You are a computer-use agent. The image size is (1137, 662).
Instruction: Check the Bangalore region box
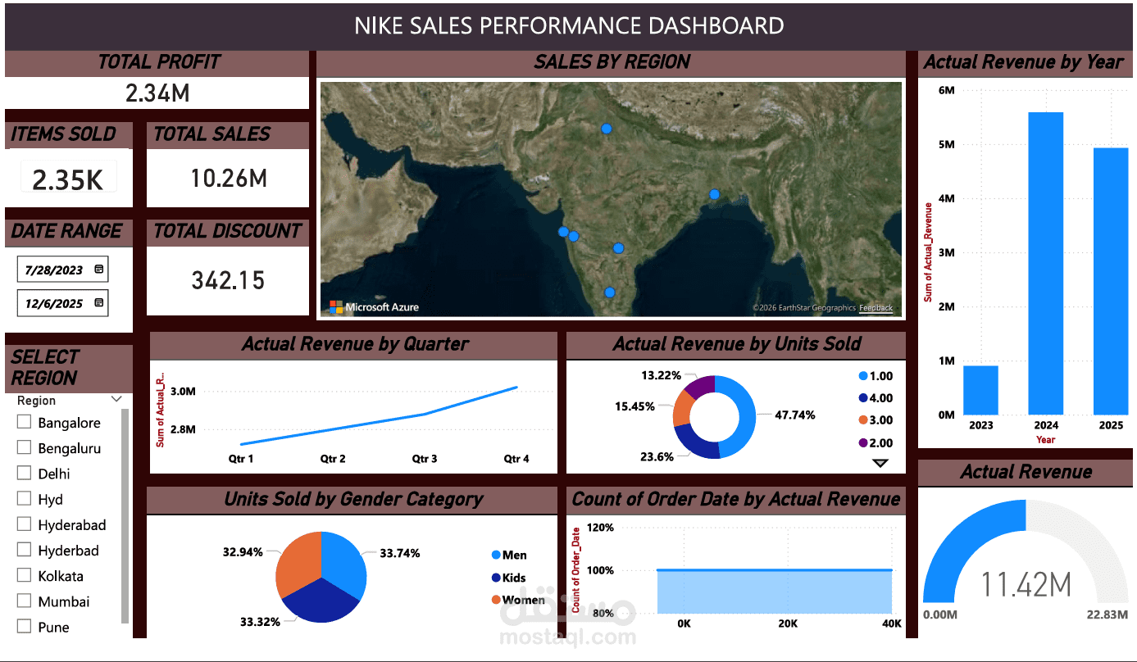coord(25,422)
